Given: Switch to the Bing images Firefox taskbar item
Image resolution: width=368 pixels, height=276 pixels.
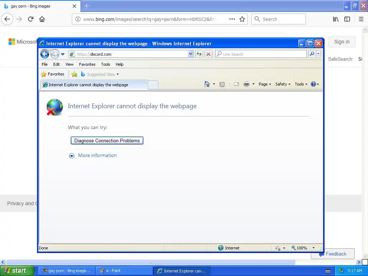Looking at the screenshot, I should (66, 271).
